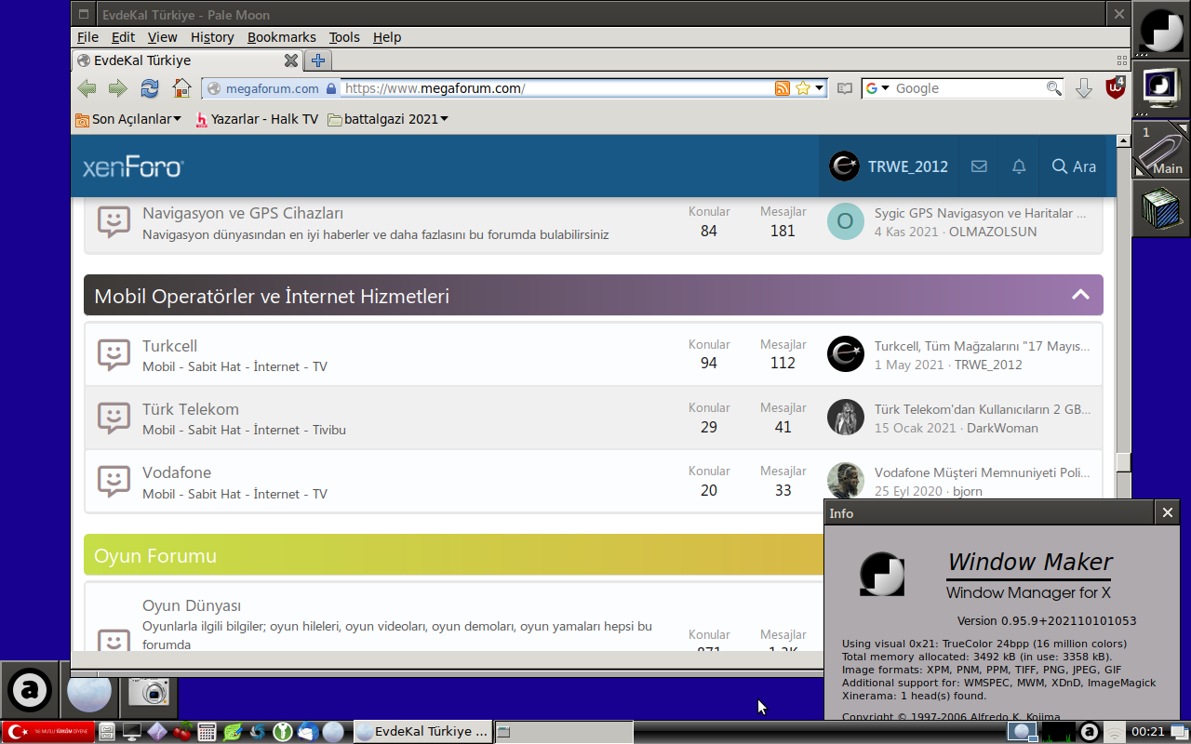The image size is (1191, 744).
Task: Open Navigasyon ve GPS Cihazları forum
Action: coord(243,213)
